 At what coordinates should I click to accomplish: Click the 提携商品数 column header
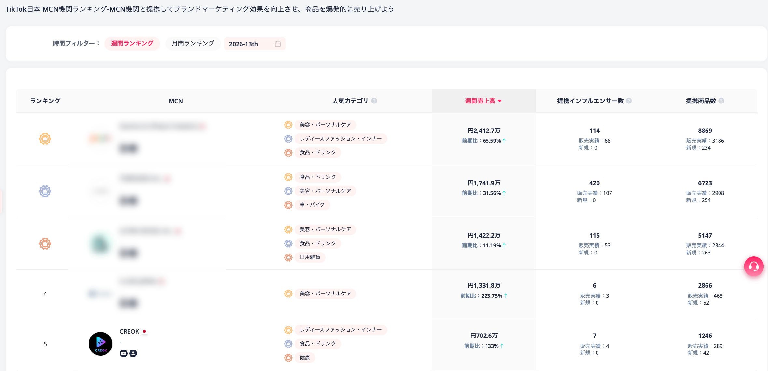pyautogui.click(x=701, y=101)
